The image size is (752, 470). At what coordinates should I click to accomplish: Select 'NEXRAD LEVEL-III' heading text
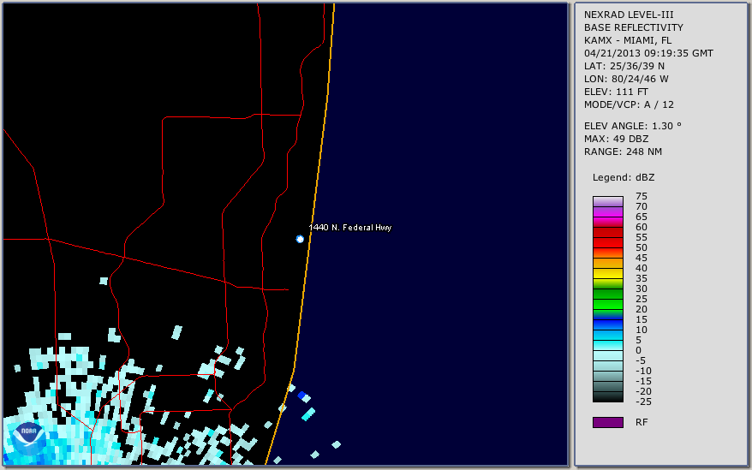pos(629,15)
